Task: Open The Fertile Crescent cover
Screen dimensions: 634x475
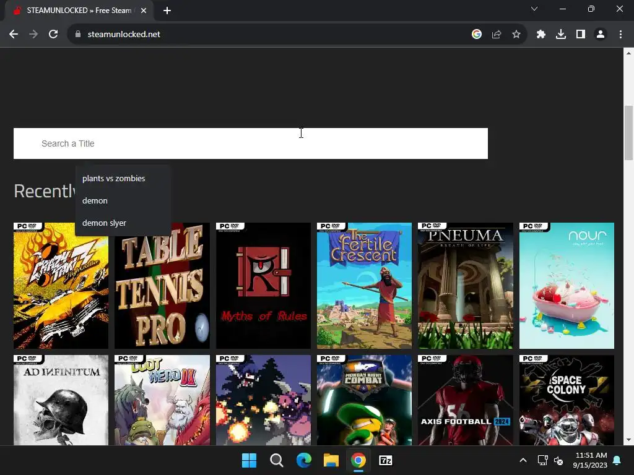Action: tap(364, 286)
